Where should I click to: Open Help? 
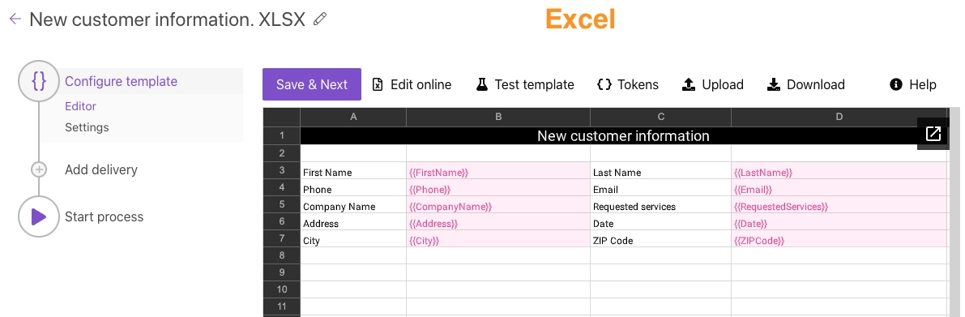click(x=913, y=84)
